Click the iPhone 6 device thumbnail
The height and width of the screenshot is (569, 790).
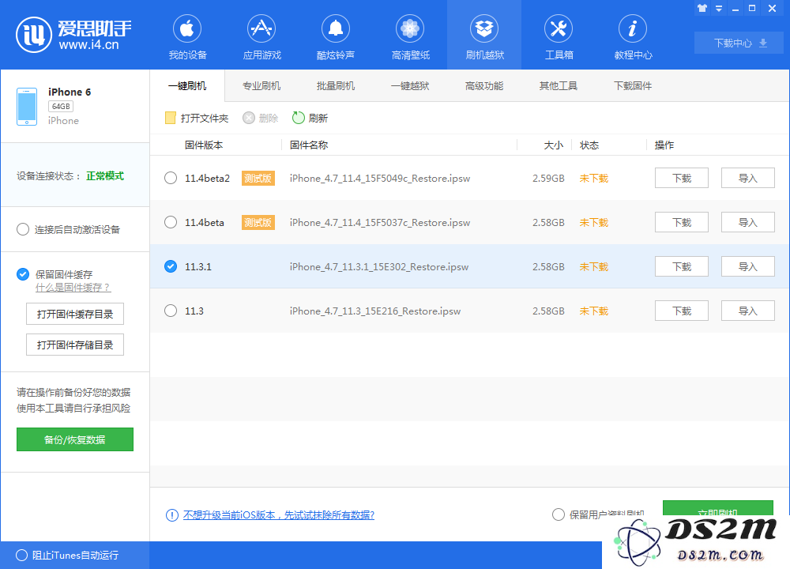[x=27, y=107]
